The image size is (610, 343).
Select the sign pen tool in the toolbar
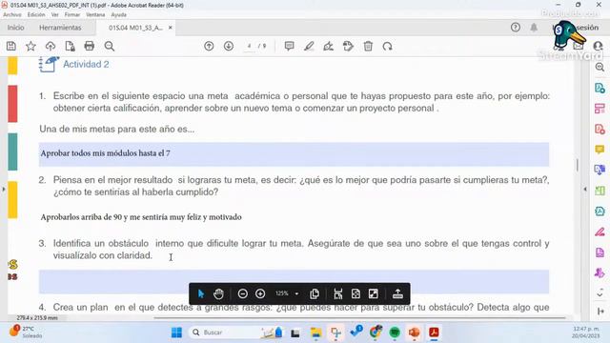pyautogui.click(x=328, y=47)
